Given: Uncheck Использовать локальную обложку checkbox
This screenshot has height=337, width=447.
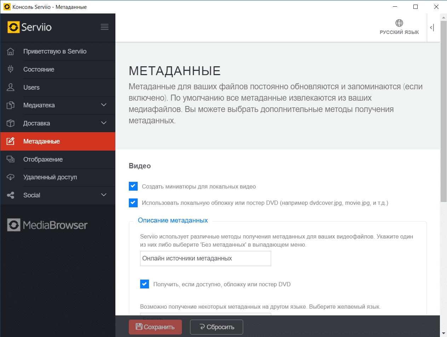Looking at the screenshot, I should coord(133,203).
